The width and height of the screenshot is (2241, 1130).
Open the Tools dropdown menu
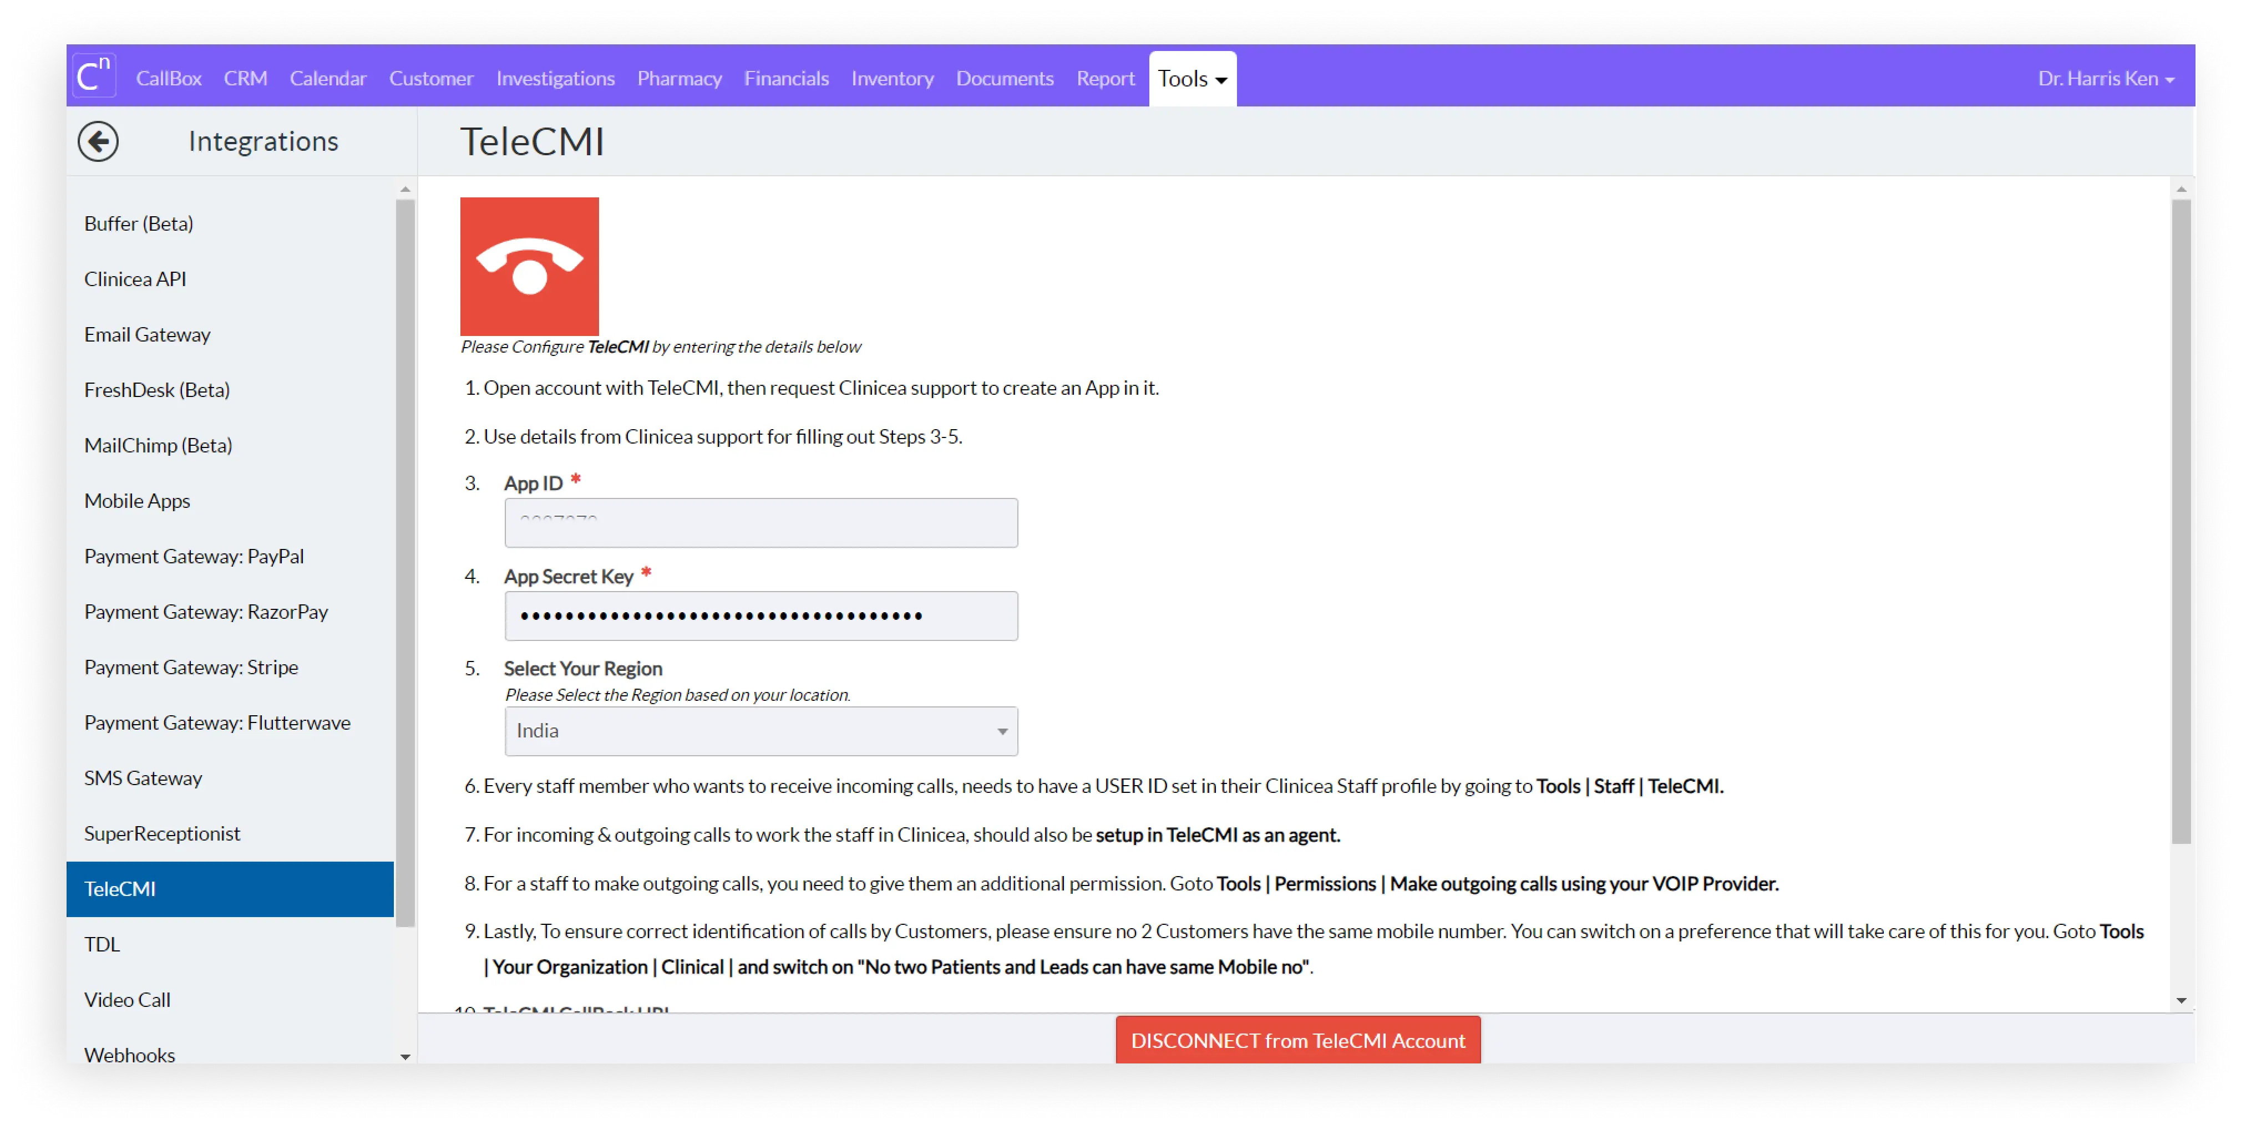point(1192,78)
